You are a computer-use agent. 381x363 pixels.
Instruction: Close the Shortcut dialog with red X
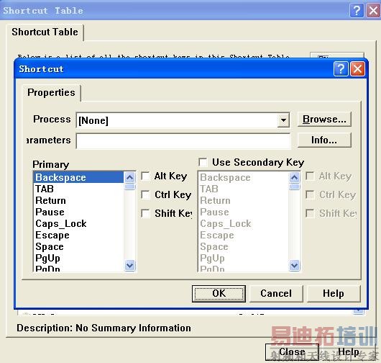(357, 69)
